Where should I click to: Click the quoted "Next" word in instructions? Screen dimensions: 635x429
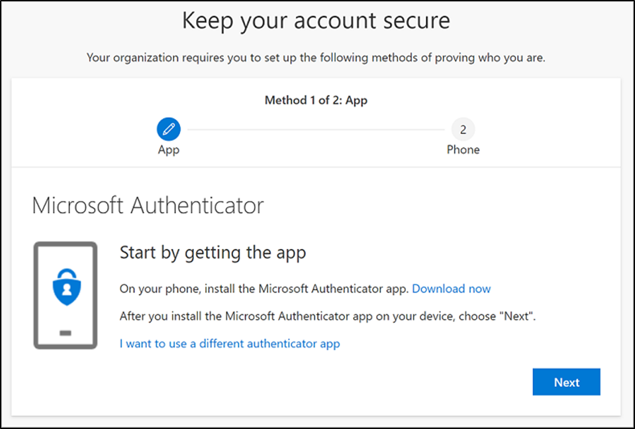point(516,316)
